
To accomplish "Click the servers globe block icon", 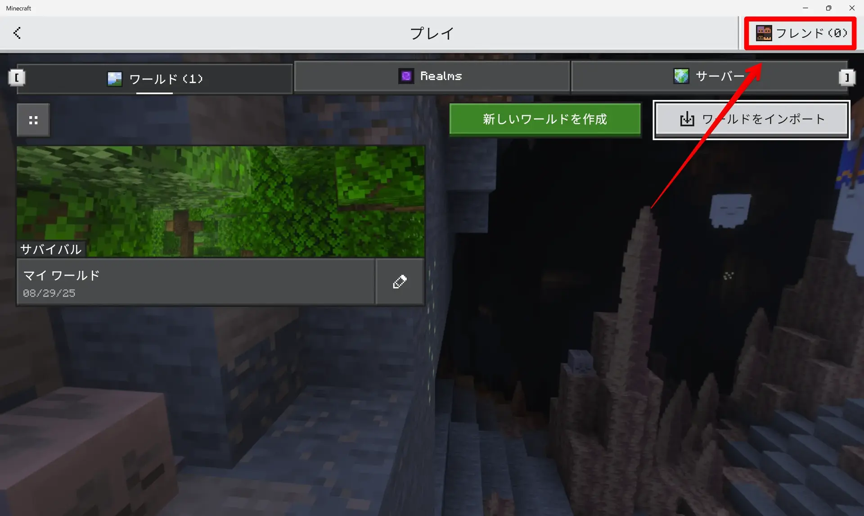I will [x=681, y=76].
